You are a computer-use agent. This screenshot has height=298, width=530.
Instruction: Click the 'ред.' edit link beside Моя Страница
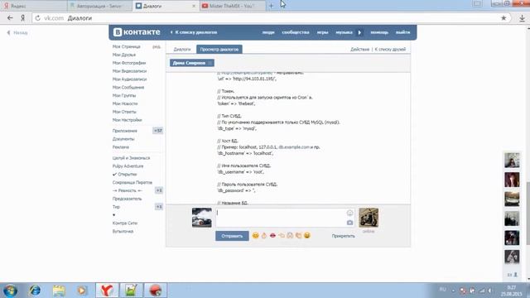point(157,46)
